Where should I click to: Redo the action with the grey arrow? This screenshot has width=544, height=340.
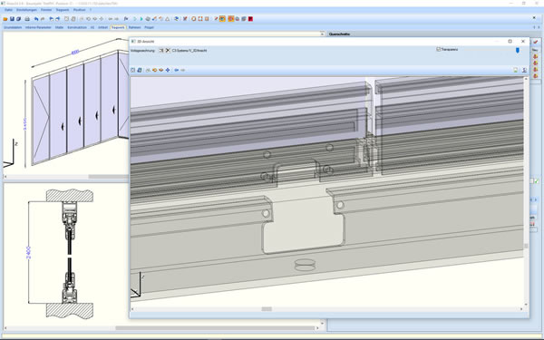click(43, 19)
